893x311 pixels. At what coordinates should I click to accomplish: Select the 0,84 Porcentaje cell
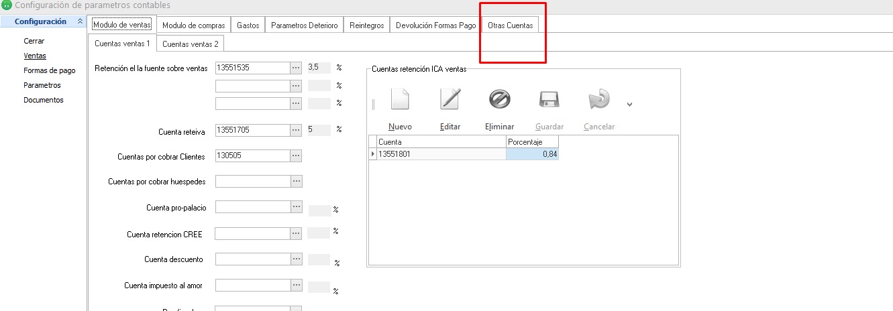tap(532, 154)
